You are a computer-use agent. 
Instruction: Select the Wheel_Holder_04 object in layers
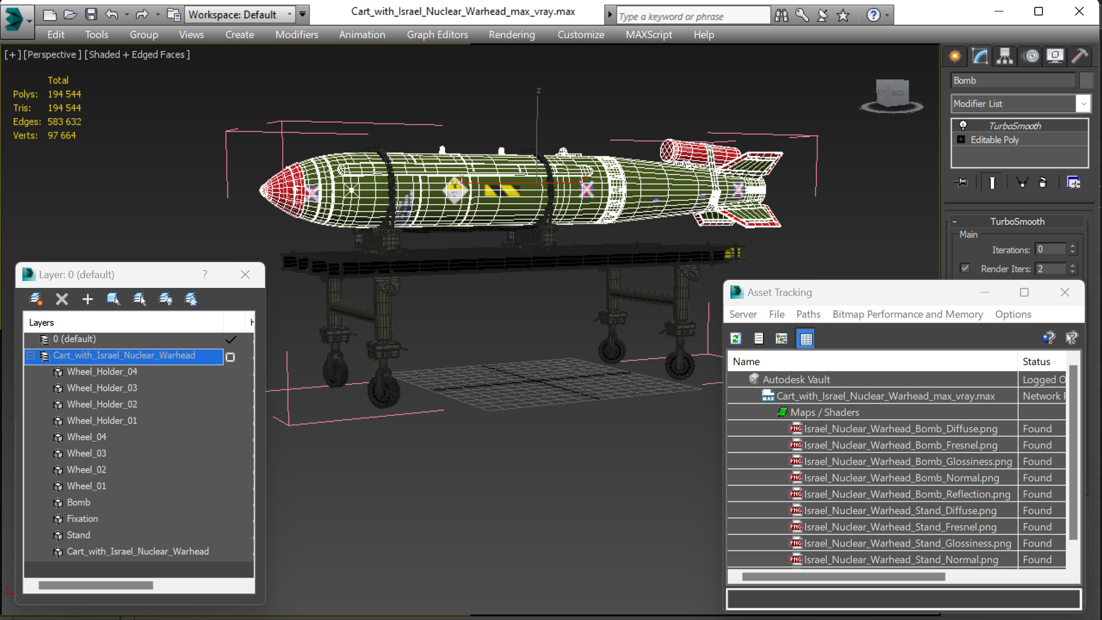click(x=102, y=372)
